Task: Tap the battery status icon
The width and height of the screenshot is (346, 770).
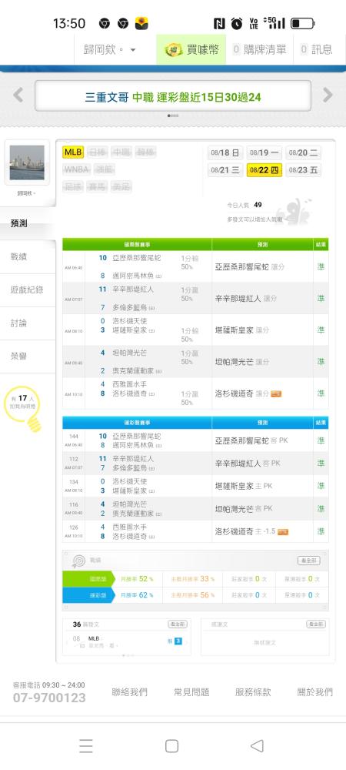Action: click(x=302, y=23)
